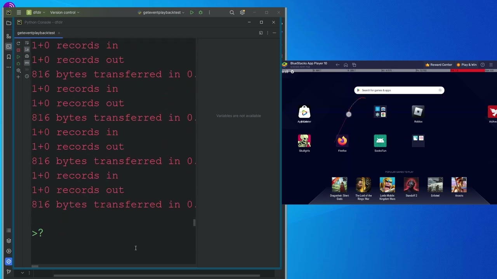
Task: Stop the running console process
Action: [x=18, y=50]
